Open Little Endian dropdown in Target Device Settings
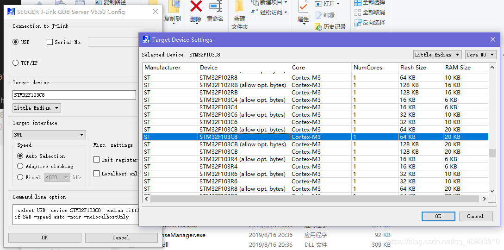Image resolution: width=504 pixels, height=250 pixels. pyautogui.click(x=437, y=55)
